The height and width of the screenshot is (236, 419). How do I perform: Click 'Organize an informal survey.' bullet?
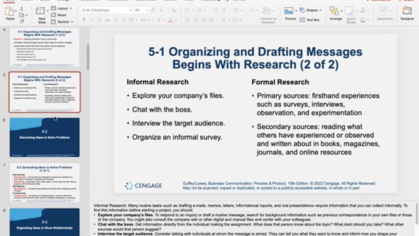(177, 137)
